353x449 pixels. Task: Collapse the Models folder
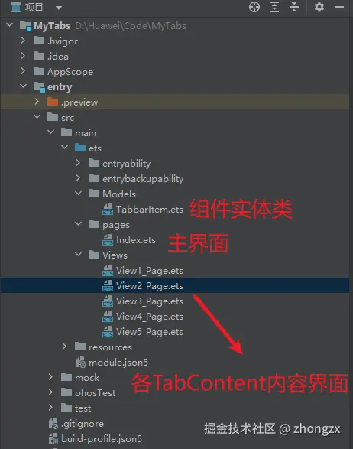(x=78, y=194)
